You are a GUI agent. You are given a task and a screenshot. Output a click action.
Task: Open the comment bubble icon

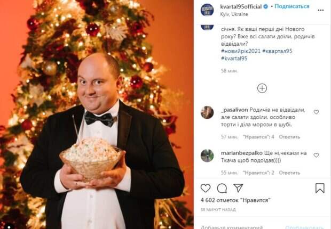click(x=222, y=188)
